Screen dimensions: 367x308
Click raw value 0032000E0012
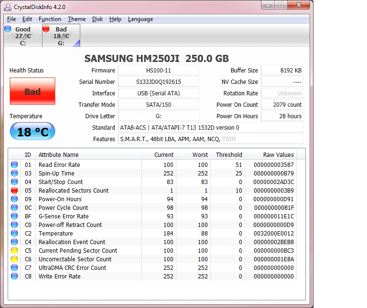point(274,234)
